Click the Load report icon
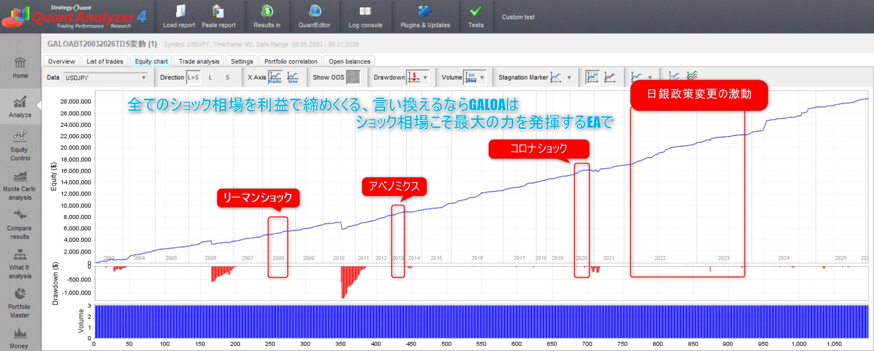The height and width of the screenshot is (351, 874). coord(180,11)
